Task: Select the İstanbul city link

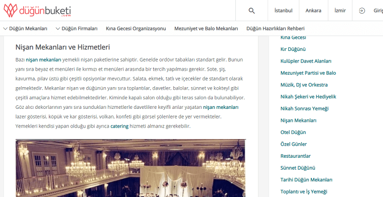Action: click(283, 11)
